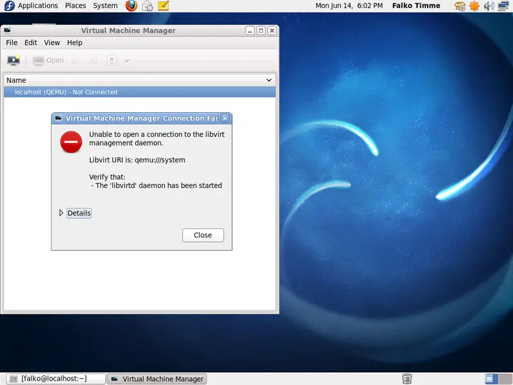This screenshot has height=385, width=513.
Task: Open the File menu
Action: (x=12, y=42)
